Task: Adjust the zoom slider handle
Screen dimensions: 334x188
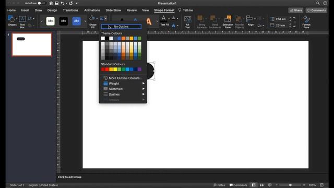Action: (290, 185)
